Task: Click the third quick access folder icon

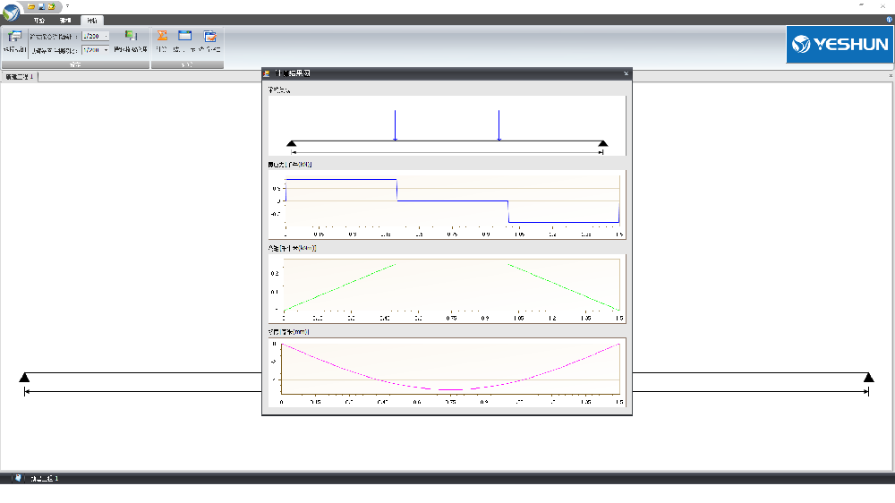Action: tap(51, 6)
